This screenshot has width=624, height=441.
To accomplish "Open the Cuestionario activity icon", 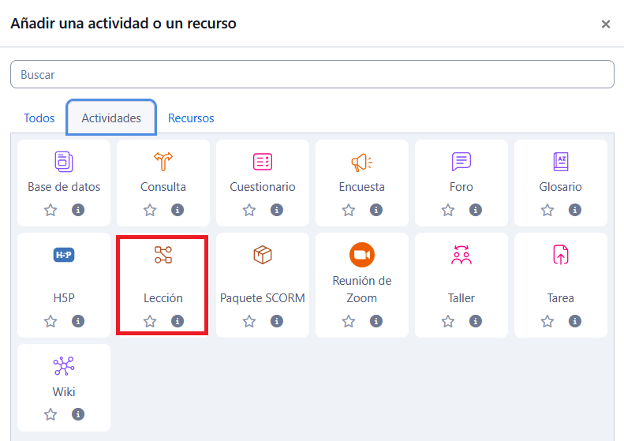I will [x=263, y=162].
